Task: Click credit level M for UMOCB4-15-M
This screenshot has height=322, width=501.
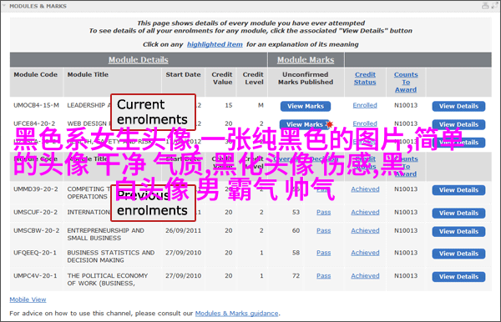Action: tap(261, 105)
